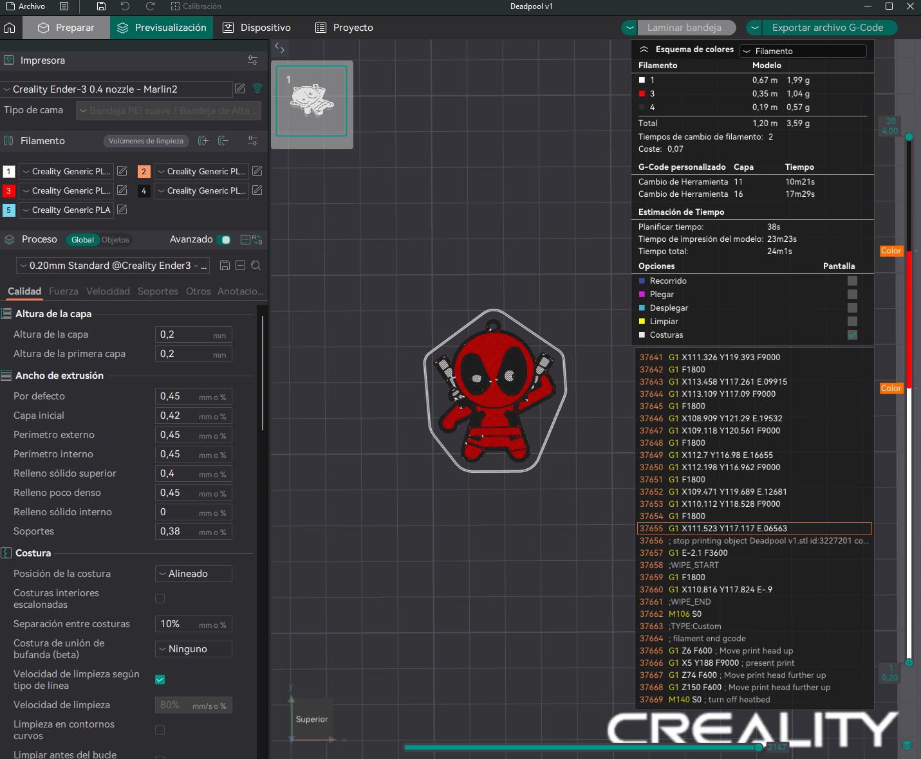Show Recorrido in preview display options
921x759 pixels.
[852, 281]
